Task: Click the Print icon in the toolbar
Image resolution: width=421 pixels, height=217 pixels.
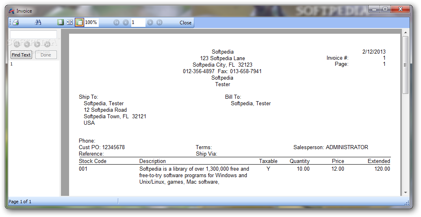Action: pos(16,23)
